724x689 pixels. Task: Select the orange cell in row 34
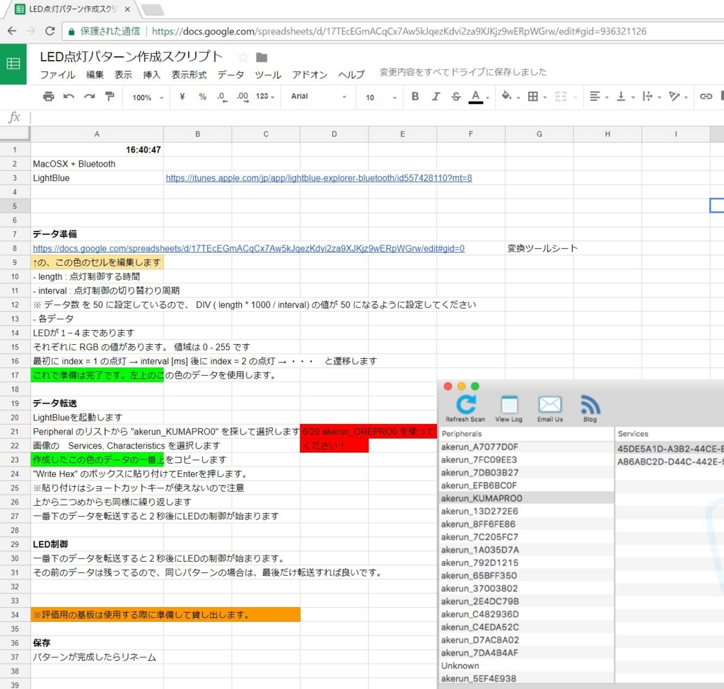165,615
